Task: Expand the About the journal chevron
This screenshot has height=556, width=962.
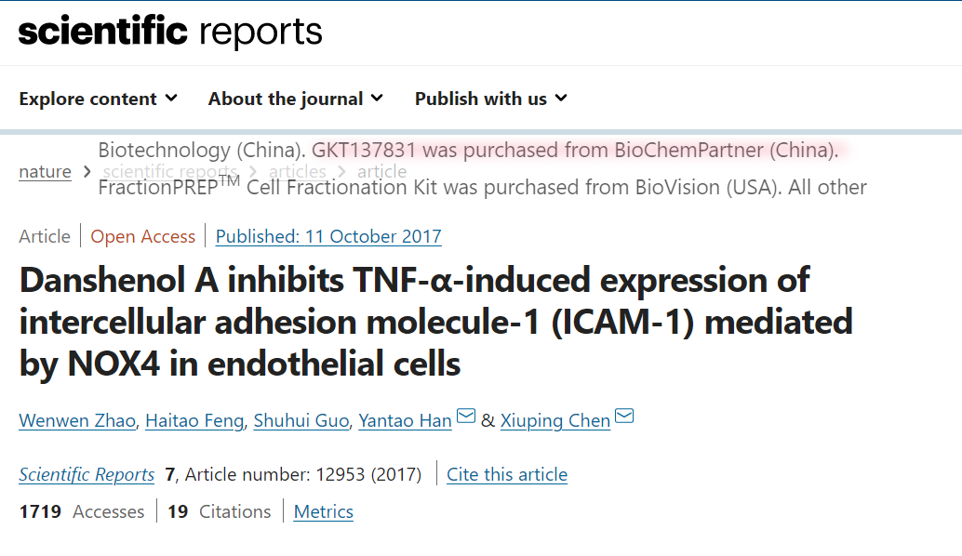Action: (378, 98)
